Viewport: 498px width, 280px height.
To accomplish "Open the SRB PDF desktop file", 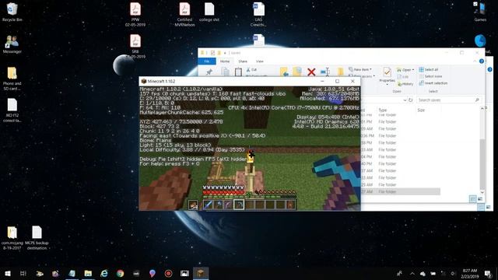I will pos(135,47).
